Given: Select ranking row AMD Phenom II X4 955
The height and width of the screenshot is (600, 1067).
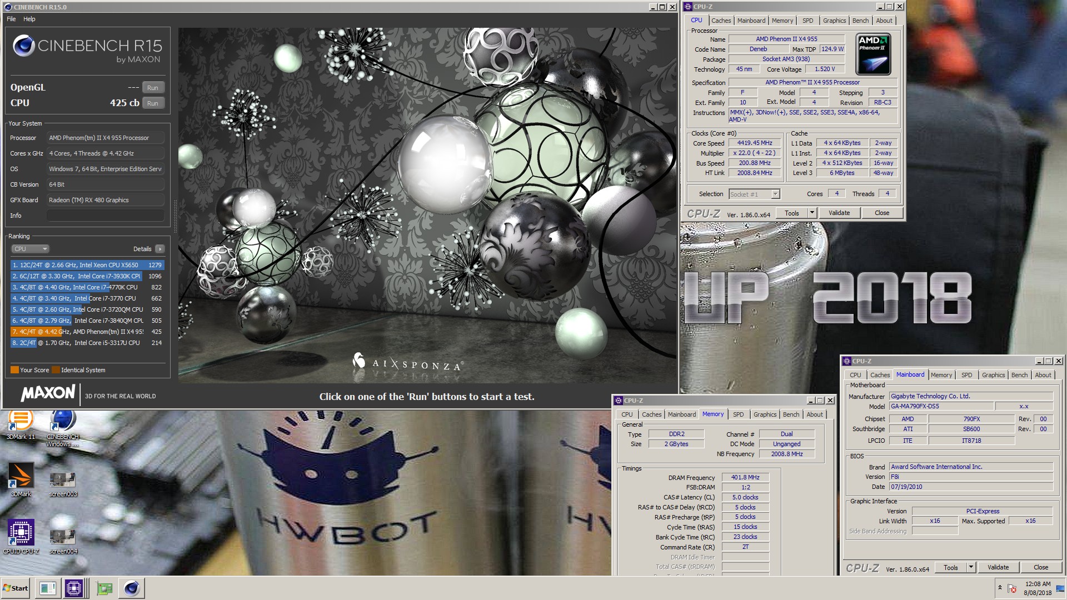Looking at the screenshot, I should pos(87,332).
